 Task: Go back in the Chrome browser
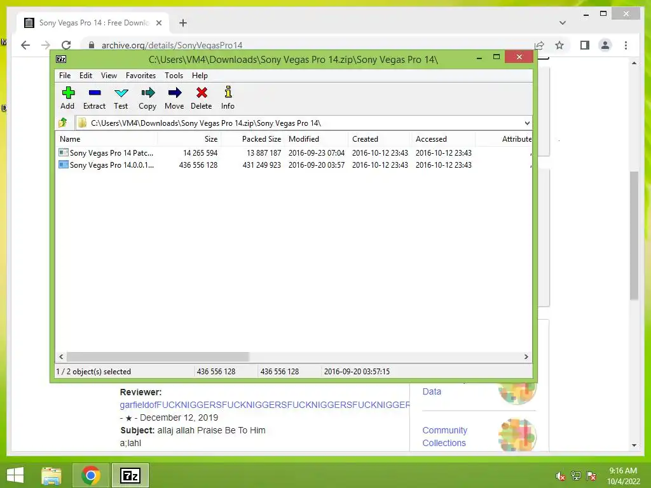tap(25, 45)
